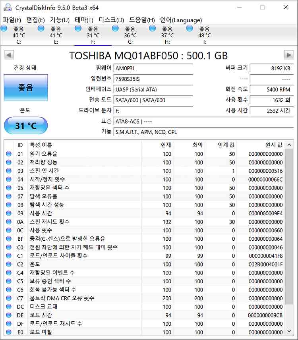
Task: Click the interface field UASP (Serial ATA)
Action: (x=153, y=89)
